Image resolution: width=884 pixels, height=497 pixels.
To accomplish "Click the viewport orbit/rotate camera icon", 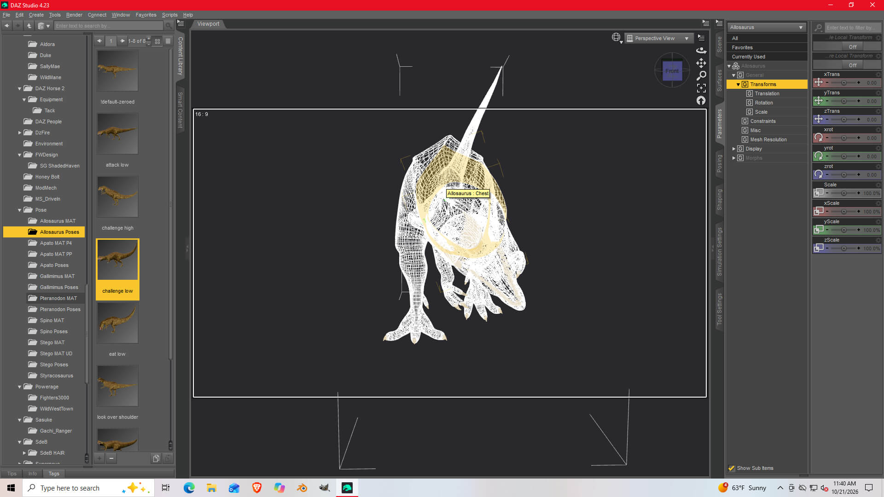I will pyautogui.click(x=701, y=50).
